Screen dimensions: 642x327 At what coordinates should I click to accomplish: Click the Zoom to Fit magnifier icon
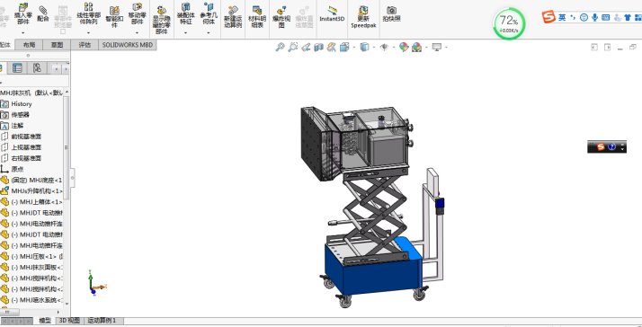(280, 47)
